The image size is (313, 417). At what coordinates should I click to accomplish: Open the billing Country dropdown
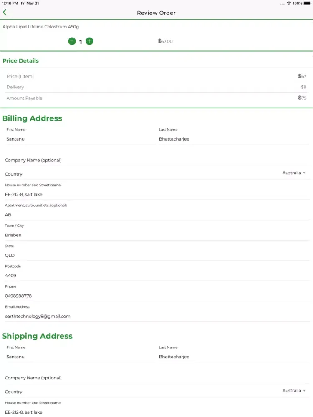(x=294, y=173)
